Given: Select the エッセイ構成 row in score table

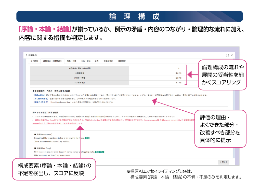Looking at the screenshot, I should pyautogui.click(x=80, y=83).
